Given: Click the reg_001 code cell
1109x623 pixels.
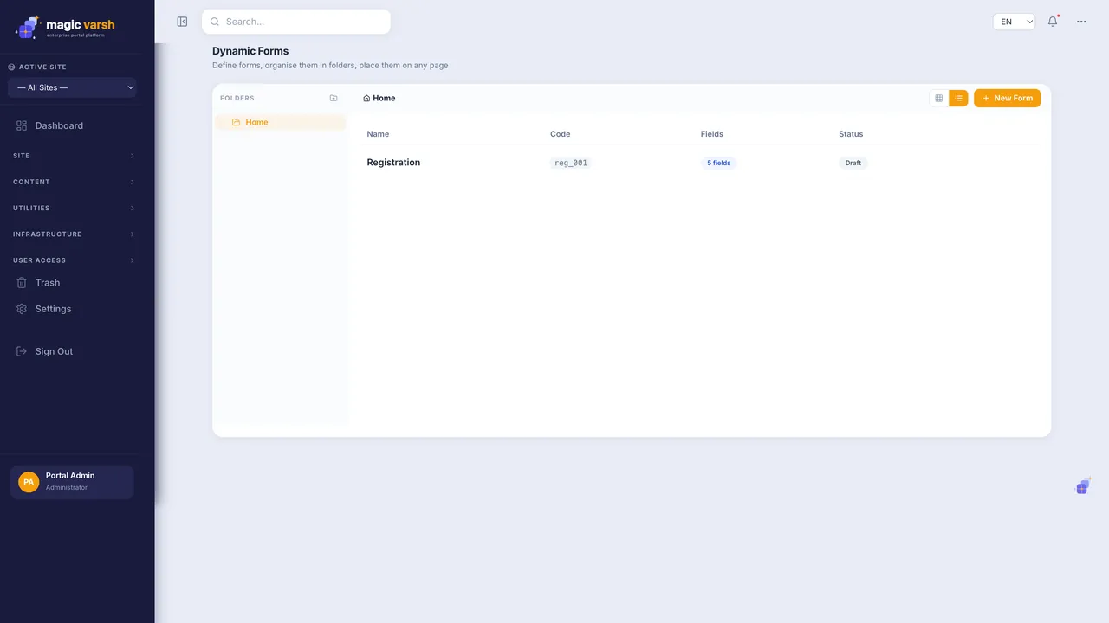Looking at the screenshot, I should [571, 163].
